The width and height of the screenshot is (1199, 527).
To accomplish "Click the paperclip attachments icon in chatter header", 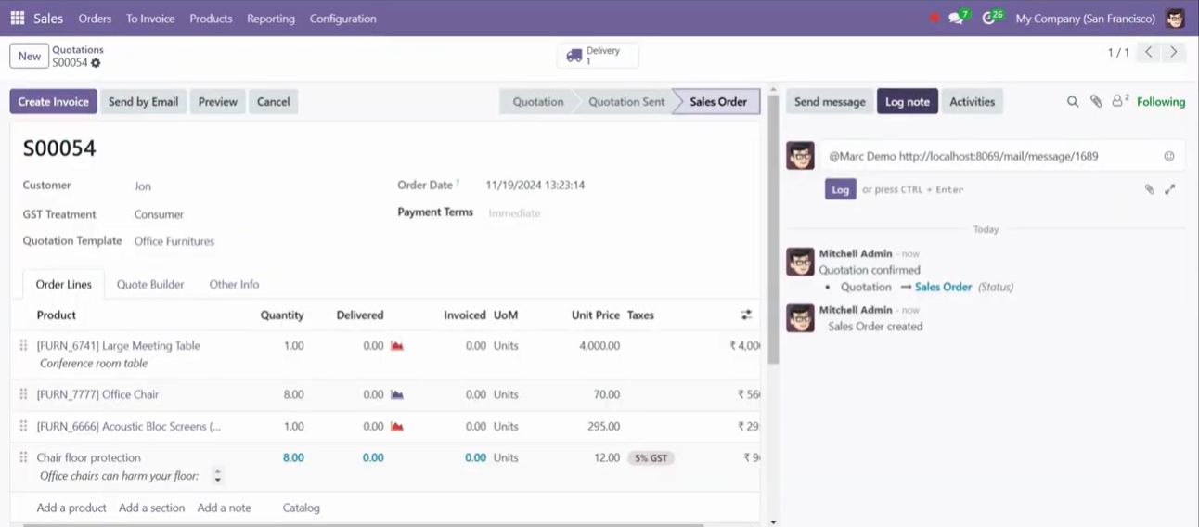I will 1096,102.
